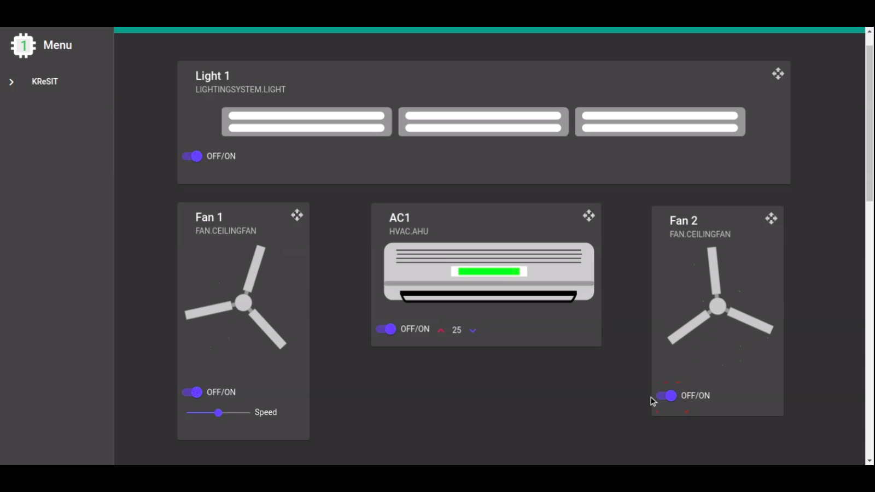The width and height of the screenshot is (875, 492).
Task: Expand the KReSIT tree item chevron
Action: (x=11, y=81)
